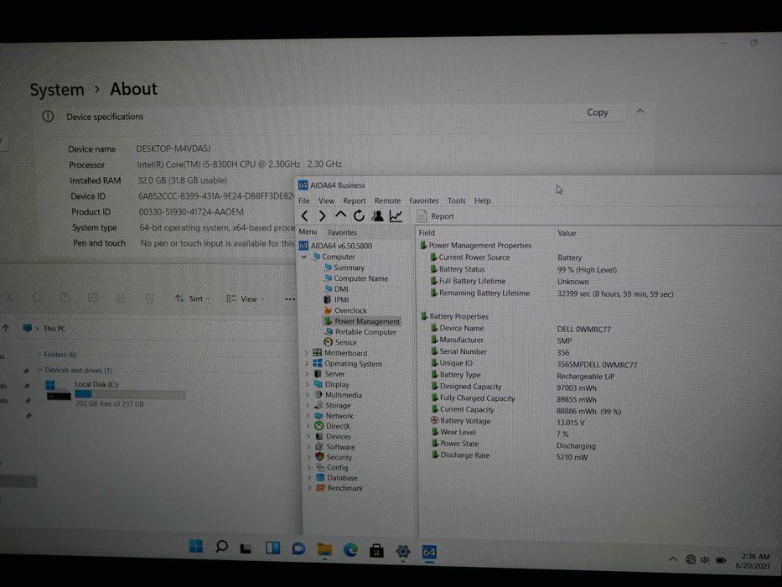
Task: Show hidden tray icons chevron
Action: (x=673, y=559)
